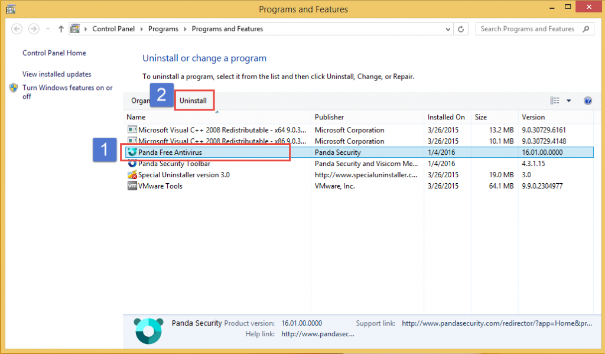Click the Windows features shield icon
605x354 pixels.
pyautogui.click(x=14, y=88)
